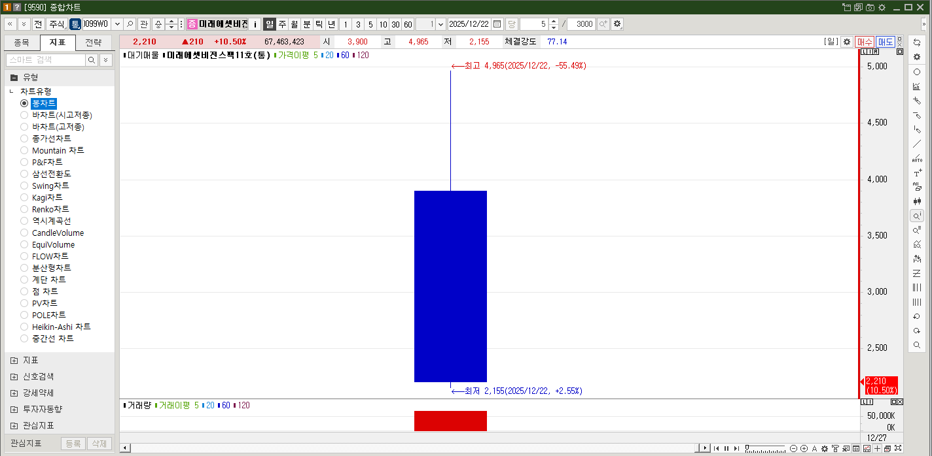Image resolution: width=932 pixels, height=456 pixels.
Task: Select Renko차트 radio option
Action: tap(45, 209)
